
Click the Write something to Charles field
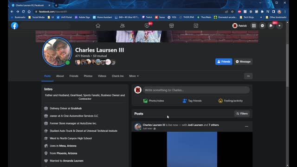point(196,90)
